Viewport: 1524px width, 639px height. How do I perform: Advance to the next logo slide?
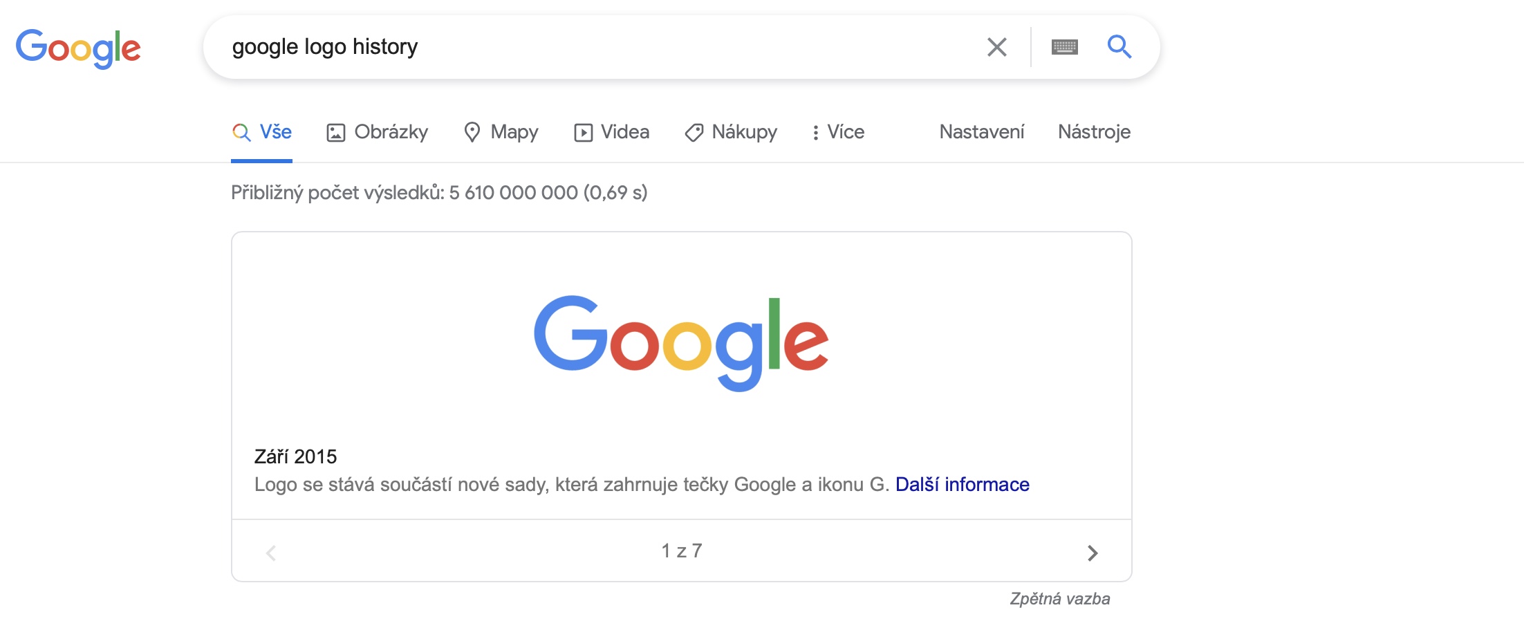[x=1093, y=553]
